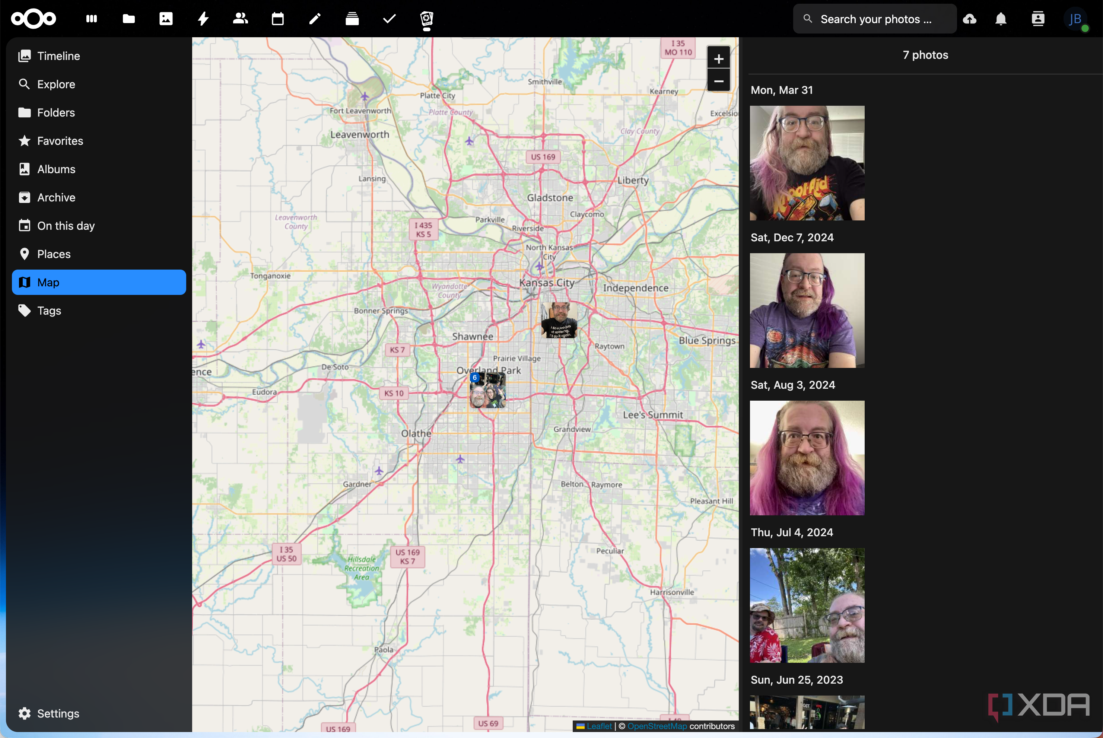Open the Albums section
The image size is (1103, 738).
pyautogui.click(x=99, y=169)
